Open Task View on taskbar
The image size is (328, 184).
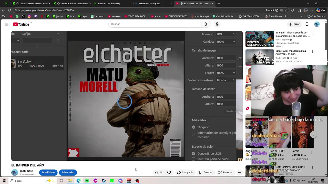(61, 181)
